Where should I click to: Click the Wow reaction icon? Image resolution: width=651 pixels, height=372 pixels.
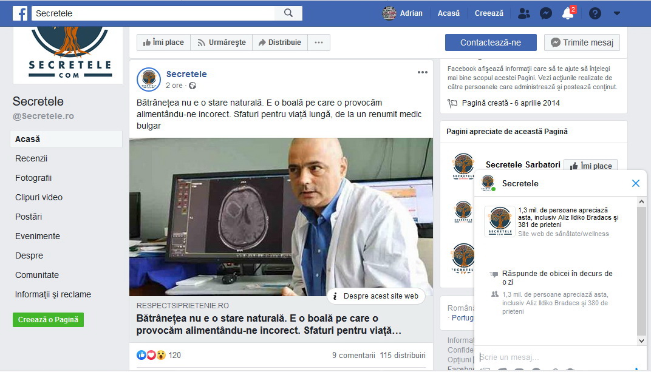(x=161, y=355)
